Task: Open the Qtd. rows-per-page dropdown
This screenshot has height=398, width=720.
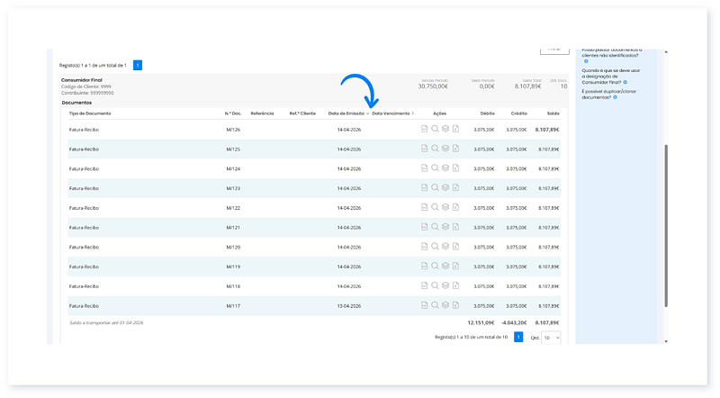Action: pyautogui.click(x=551, y=337)
